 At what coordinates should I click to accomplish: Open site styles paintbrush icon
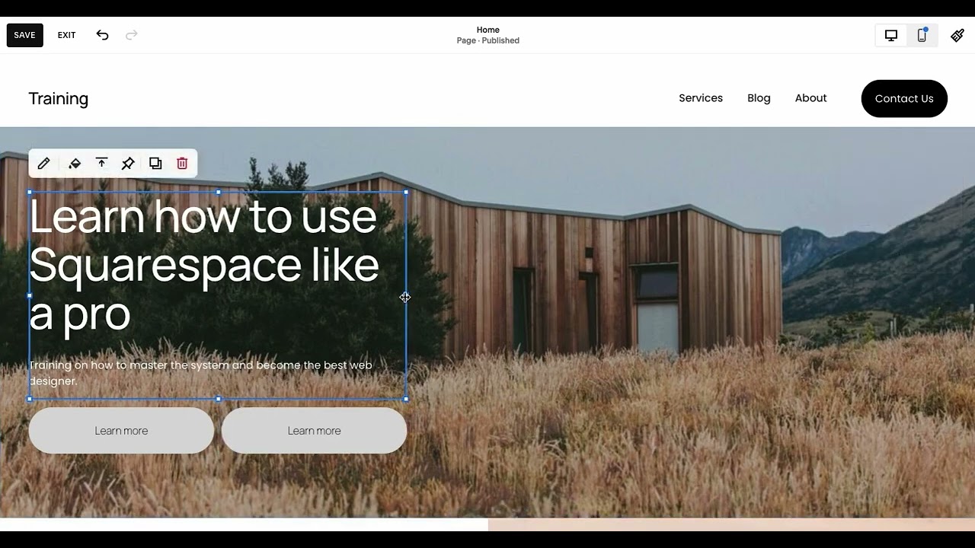coord(957,35)
